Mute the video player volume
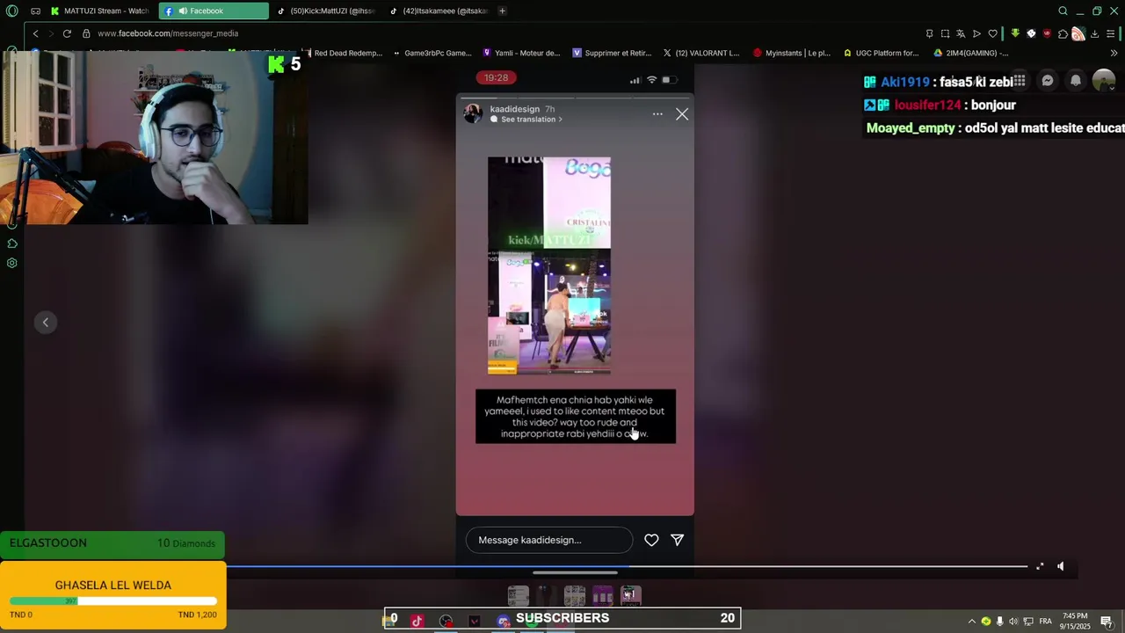Image resolution: width=1125 pixels, height=633 pixels. pyautogui.click(x=1061, y=566)
